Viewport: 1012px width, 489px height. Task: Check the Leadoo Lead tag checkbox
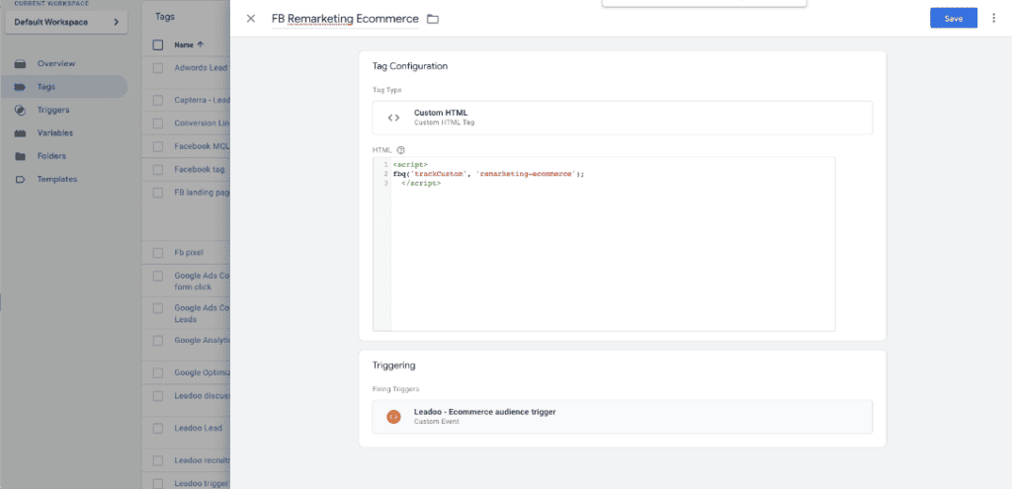pos(158,428)
